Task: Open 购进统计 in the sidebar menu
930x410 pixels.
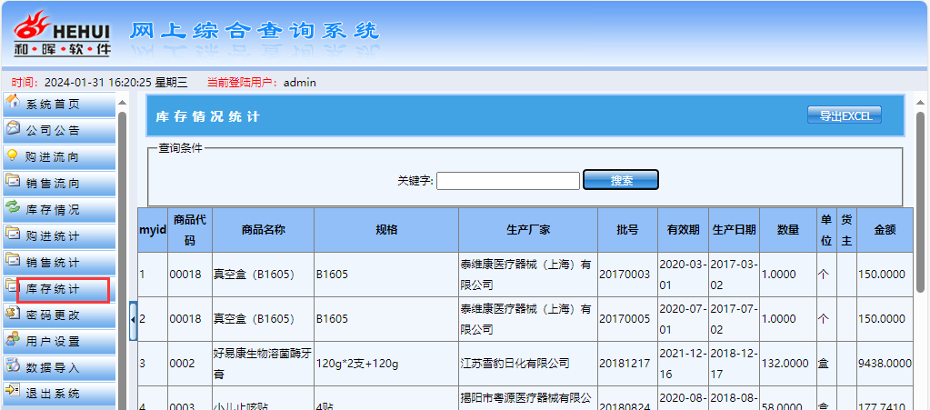Action: pyautogui.click(x=53, y=236)
